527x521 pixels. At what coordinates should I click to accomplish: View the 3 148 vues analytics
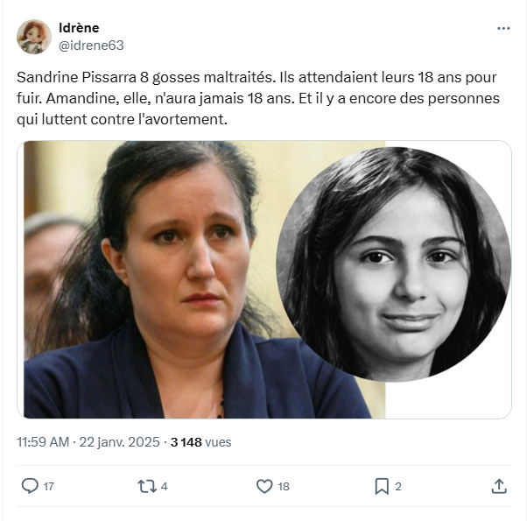click(x=201, y=442)
